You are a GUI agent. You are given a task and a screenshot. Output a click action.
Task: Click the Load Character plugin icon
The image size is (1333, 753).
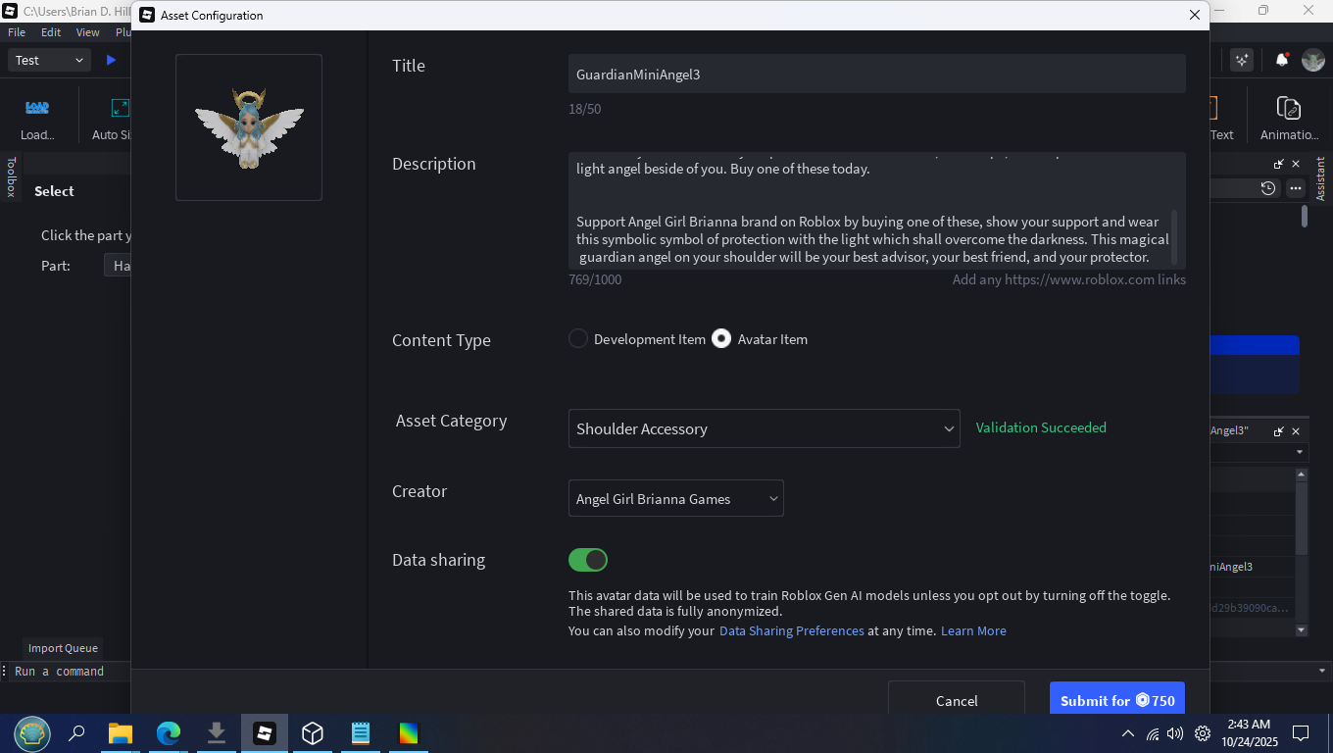coord(37,108)
